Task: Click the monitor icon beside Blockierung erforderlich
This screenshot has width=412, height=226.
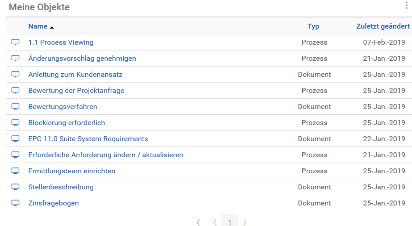Action: tap(16, 123)
